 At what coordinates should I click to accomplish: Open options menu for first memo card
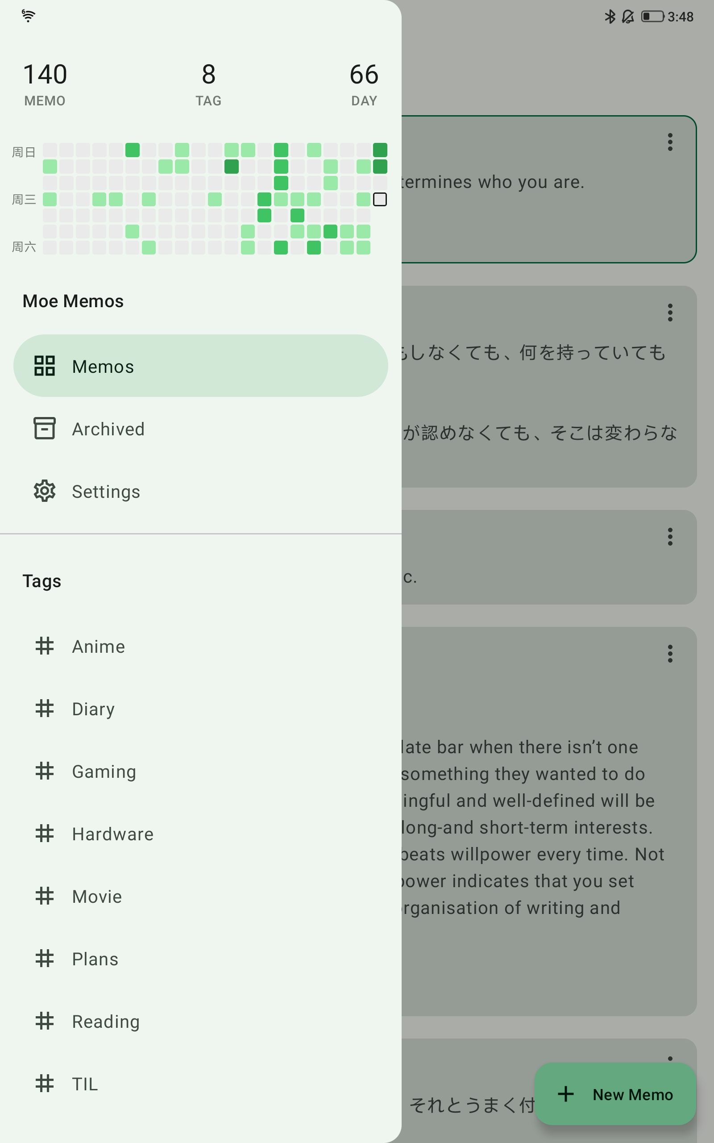pos(670,142)
